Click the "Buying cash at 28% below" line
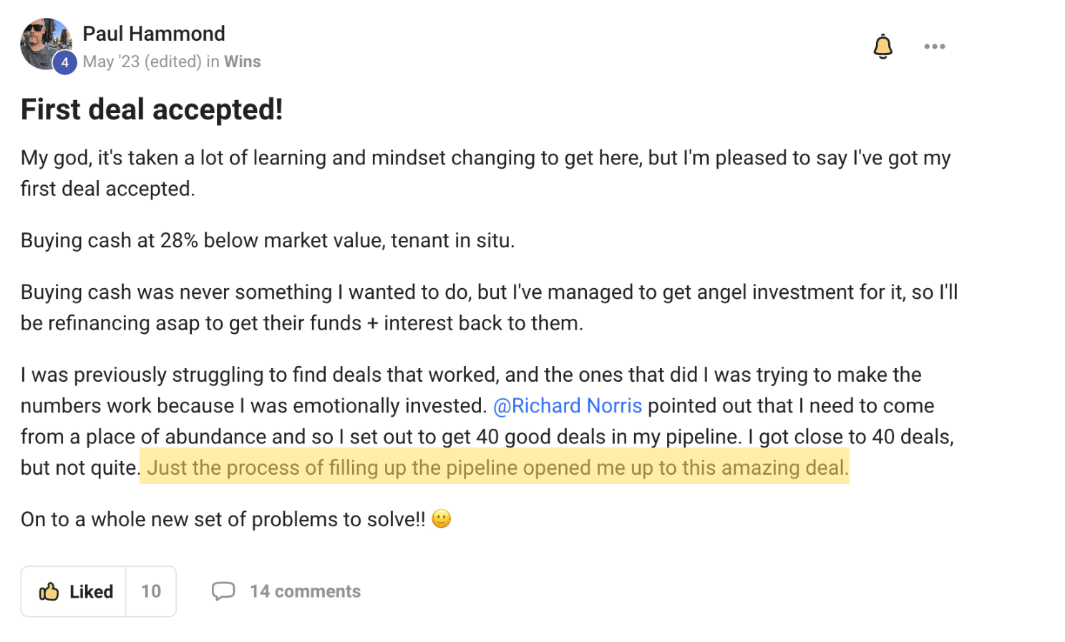This screenshot has width=1065, height=642. pos(268,240)
